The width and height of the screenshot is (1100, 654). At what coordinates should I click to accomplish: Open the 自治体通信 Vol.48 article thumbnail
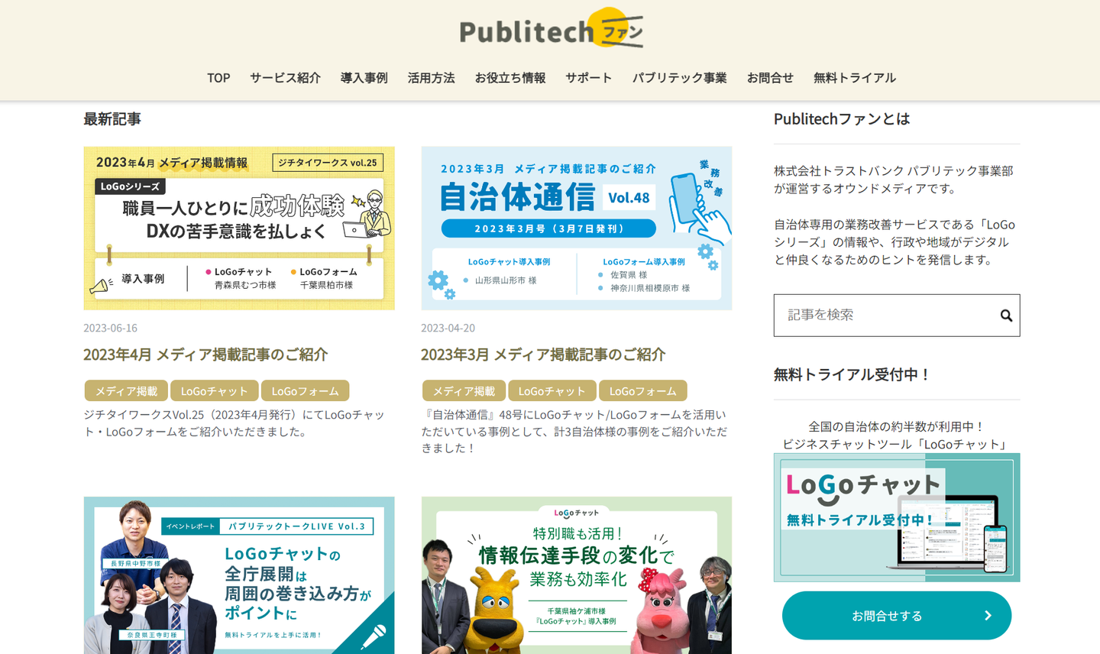[x=577, y=228]
